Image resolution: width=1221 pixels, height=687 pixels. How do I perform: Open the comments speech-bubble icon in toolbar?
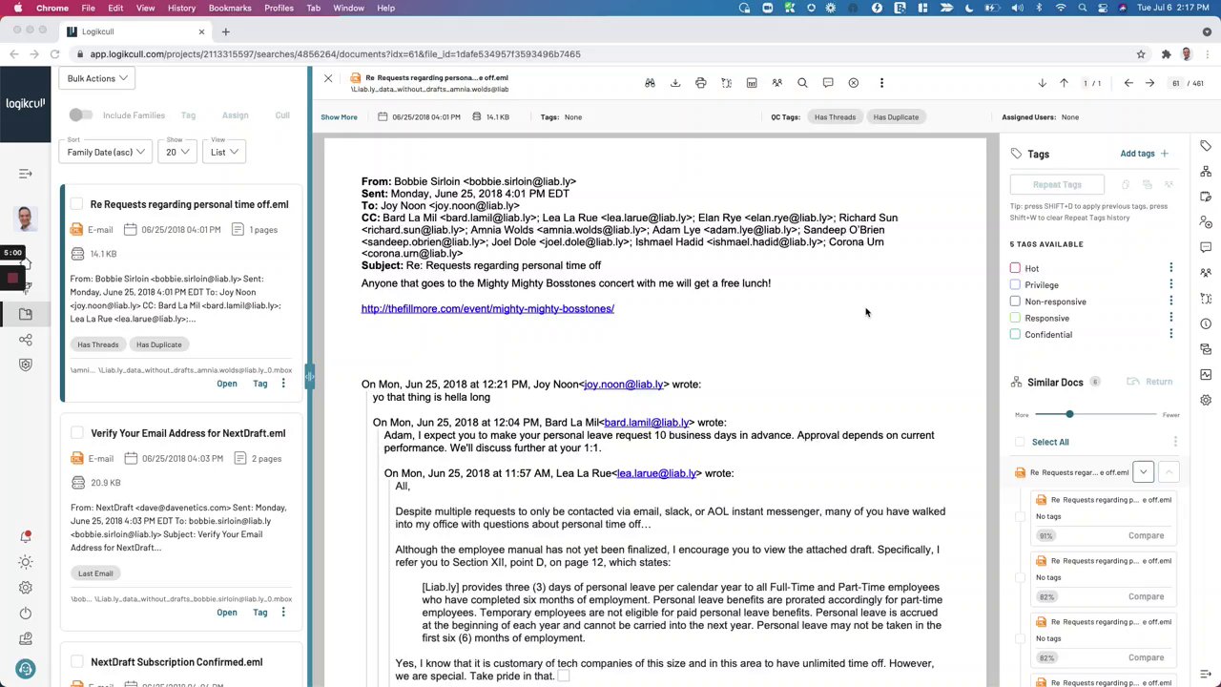pos(828,83)
